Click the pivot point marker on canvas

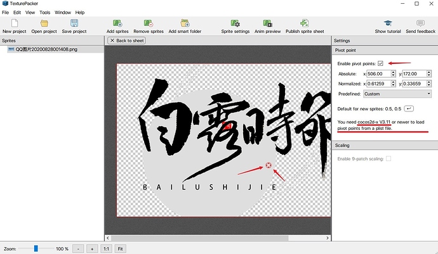pyautogui.click(x=268, y=165)
